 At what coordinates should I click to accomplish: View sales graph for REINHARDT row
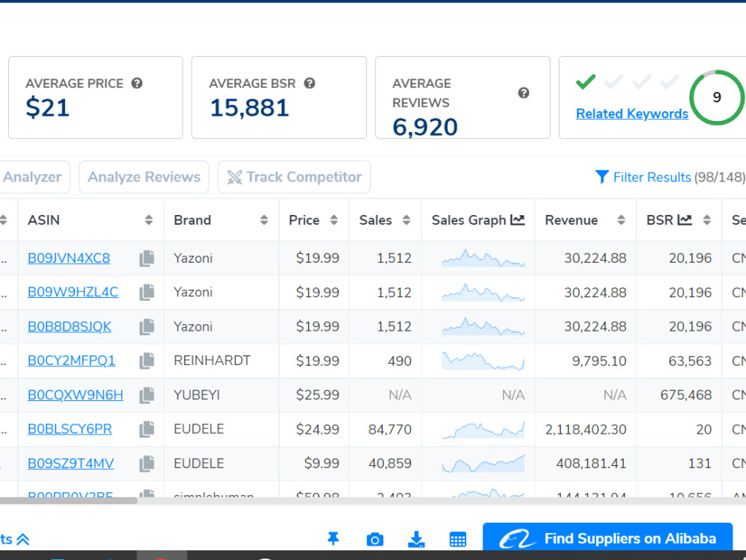pos(483,361)
